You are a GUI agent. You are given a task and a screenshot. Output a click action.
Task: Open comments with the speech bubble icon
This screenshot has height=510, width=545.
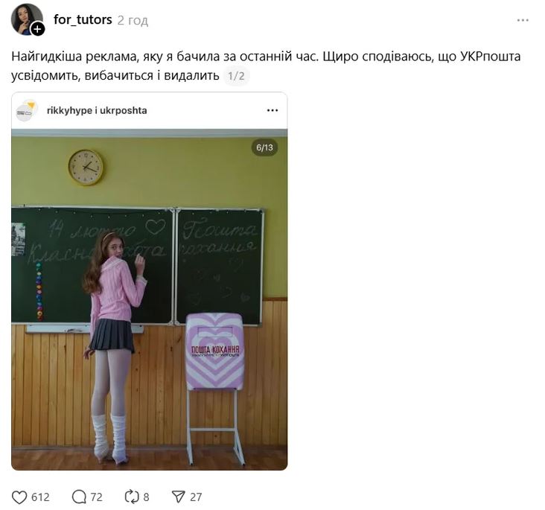point(79,497)
